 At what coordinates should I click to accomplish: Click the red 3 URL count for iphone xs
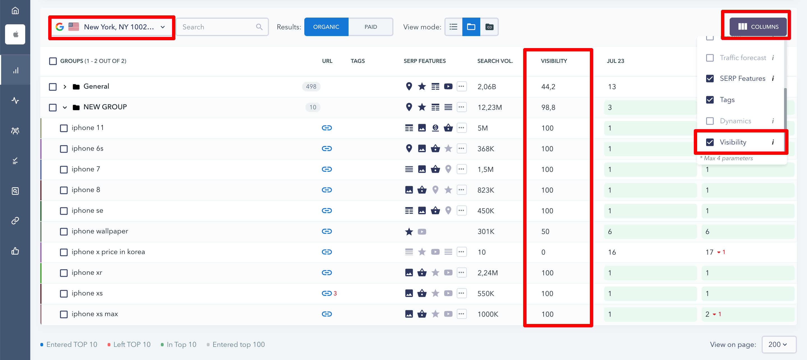(335, 293)
